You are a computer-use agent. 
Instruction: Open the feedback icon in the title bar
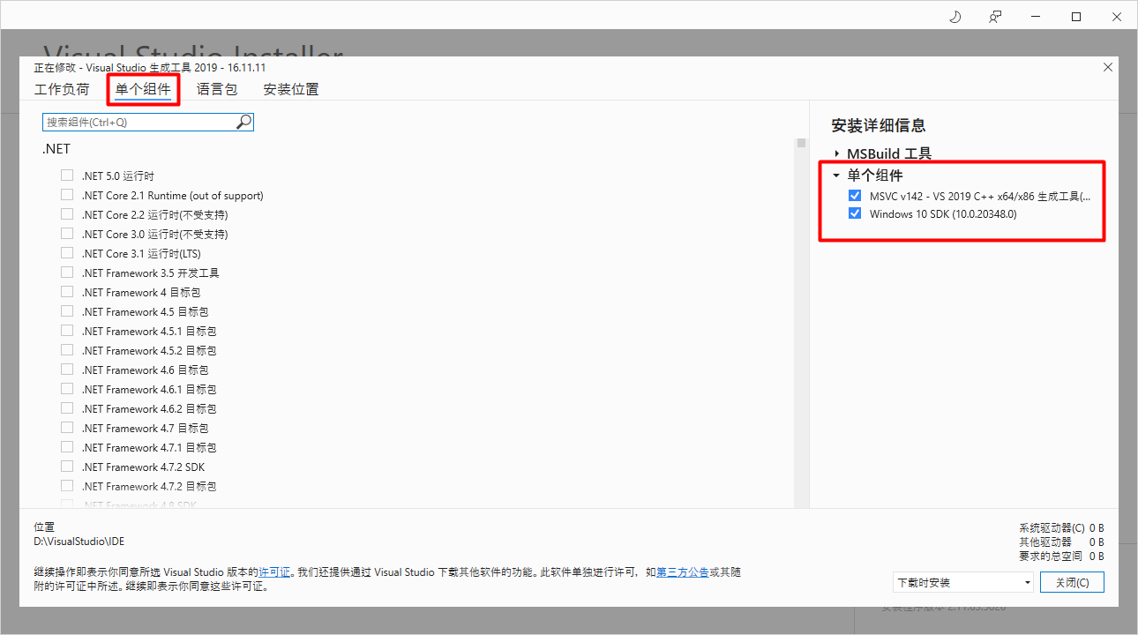tap(995, 17)
